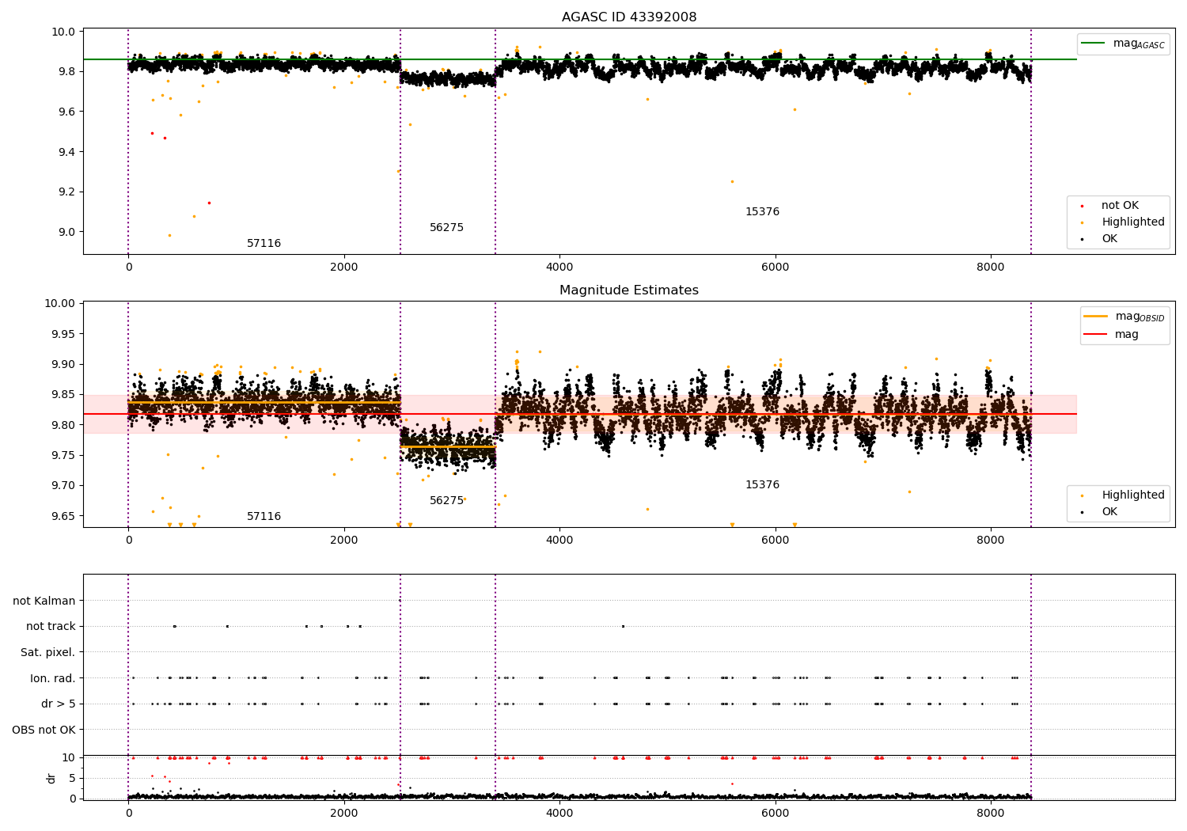Click the '9.4' y-axis tick label
The image size is (1187, 831).
pyautogui.click(x=67, y=152)
